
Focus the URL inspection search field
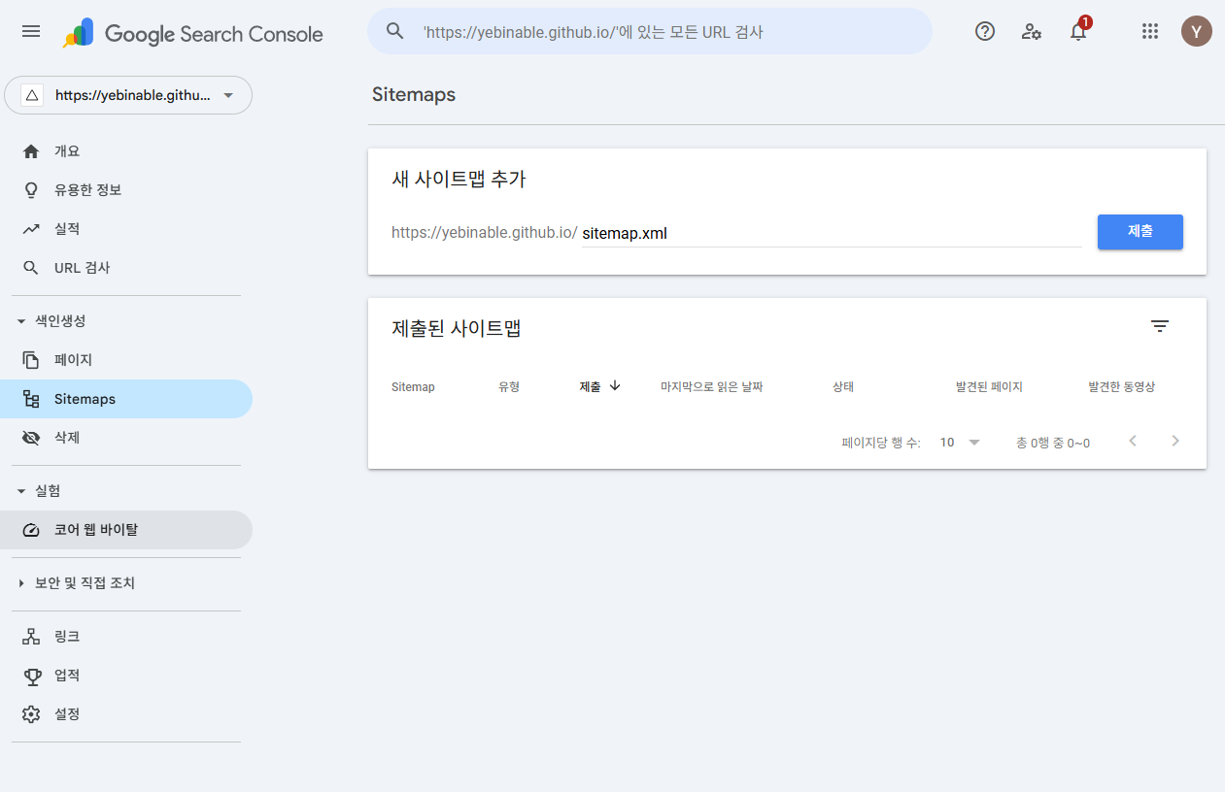tap(650, 31)
